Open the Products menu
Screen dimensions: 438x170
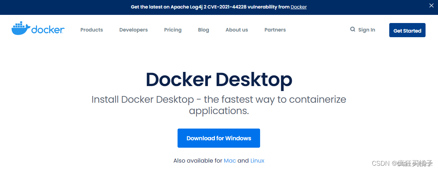tap(91, 30)
